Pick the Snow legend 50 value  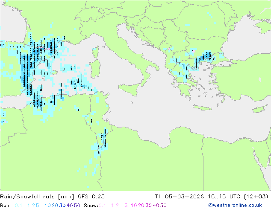pos(163,206)
